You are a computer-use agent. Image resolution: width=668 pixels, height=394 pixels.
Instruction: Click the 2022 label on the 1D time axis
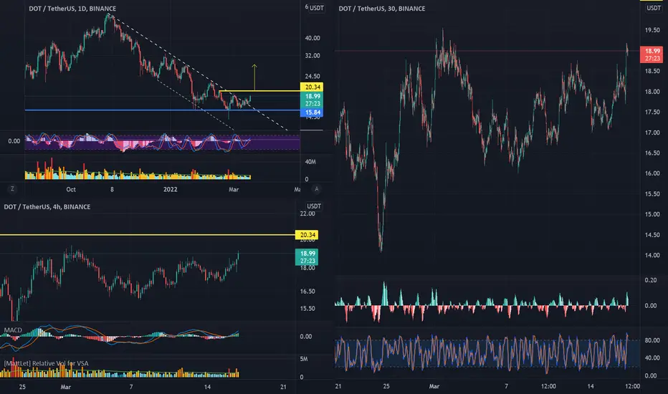pos(171,189)
